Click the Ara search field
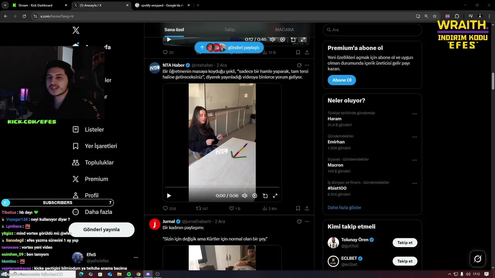Image resolution: width=495 pixels, height=278 pixels. (372, 30)
